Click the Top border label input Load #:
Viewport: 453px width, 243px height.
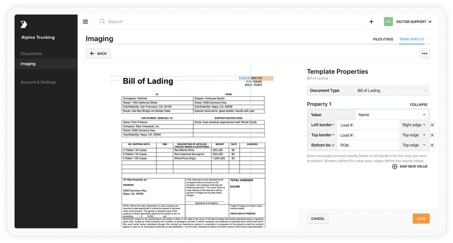coord(368,135)
